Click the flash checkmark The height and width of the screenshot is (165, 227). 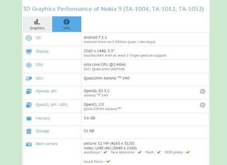point(159,152)
